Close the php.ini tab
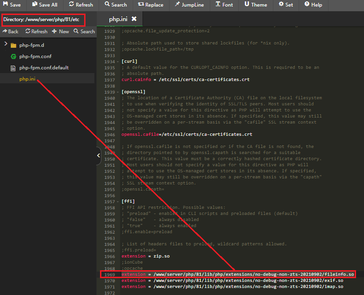 (x=134, y=19)
